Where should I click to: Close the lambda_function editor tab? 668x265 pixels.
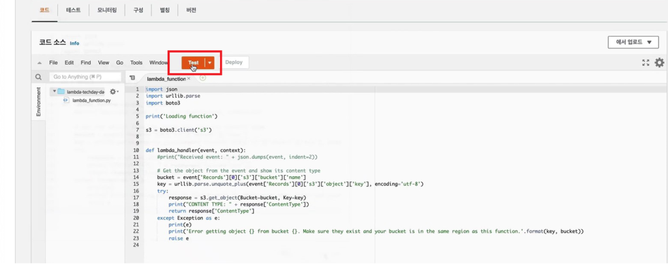189,78
